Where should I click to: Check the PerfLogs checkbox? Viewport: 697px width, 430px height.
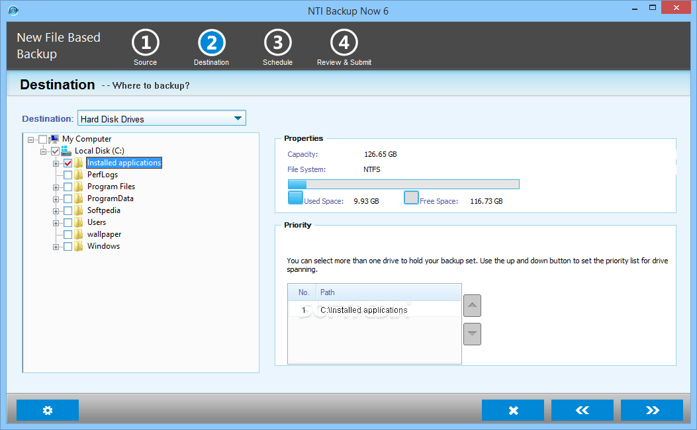click(x=68, y=175)
